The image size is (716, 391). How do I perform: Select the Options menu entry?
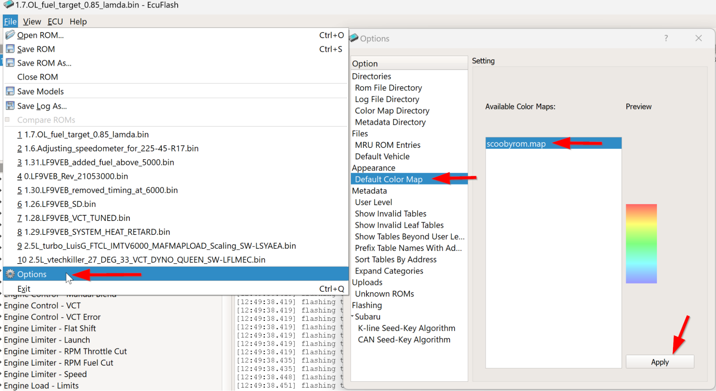176,274
